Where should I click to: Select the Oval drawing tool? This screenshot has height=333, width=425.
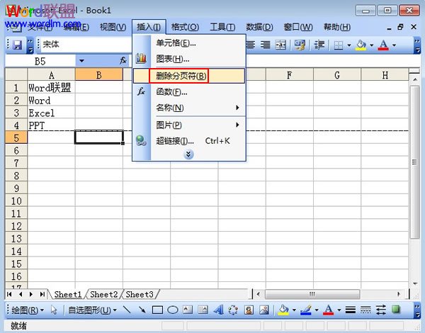(172, 310)
